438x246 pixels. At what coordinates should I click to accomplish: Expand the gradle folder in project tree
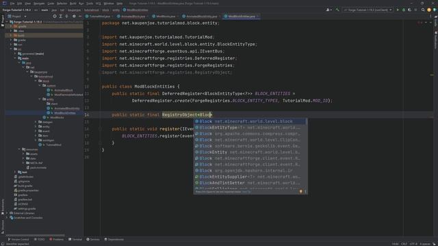pyautogui.click(x=11, y=40)
